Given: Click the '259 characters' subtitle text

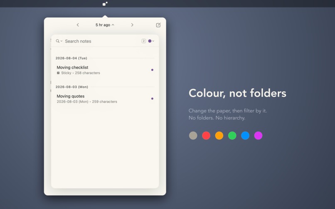Looking at the screenshot, I should pos(104,102).
